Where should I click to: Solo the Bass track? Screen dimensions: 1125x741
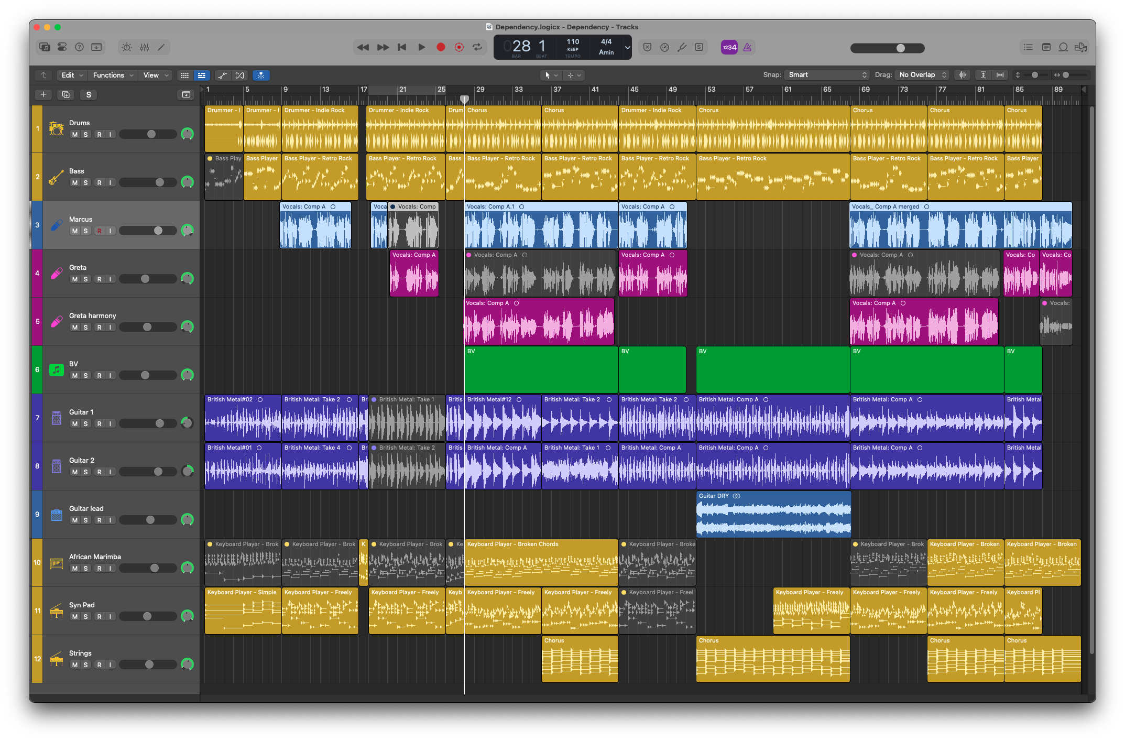click(x=85, y=182)
